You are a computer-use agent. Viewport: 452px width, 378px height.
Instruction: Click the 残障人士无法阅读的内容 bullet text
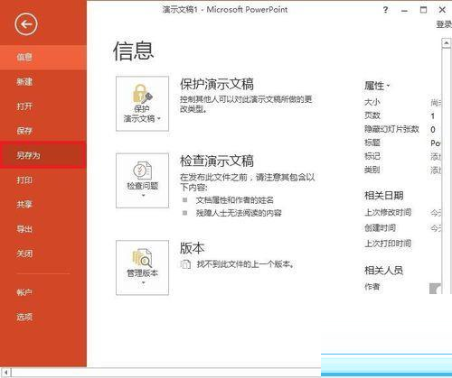[x=239, y=213]
